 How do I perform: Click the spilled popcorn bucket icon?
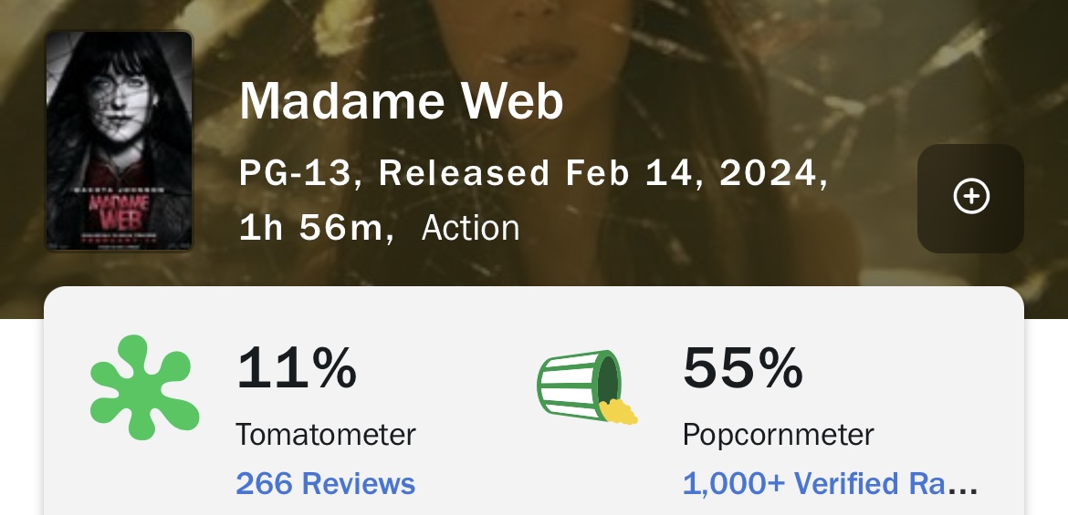[x=584, y=387]
